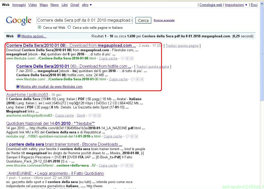This screenshot has height=189, width=264.
Task: Click into the Google search query field
Action: coord(85,20)
